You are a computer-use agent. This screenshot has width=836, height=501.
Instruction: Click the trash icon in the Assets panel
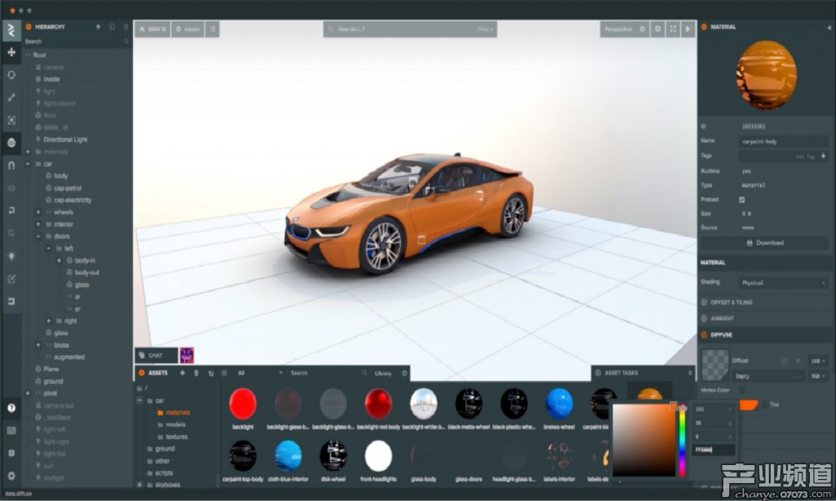tap(196, 372)
